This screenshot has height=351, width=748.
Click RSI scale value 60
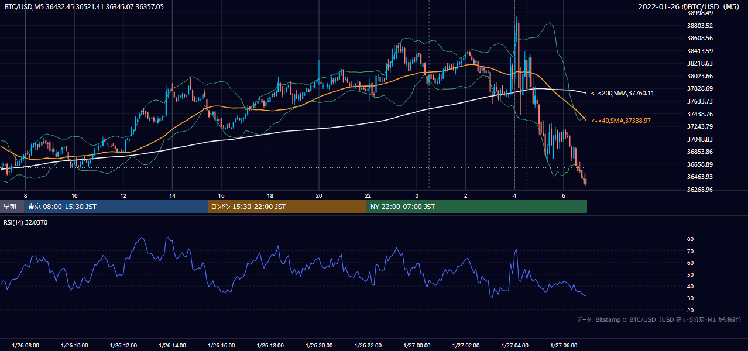click(x=691, y=263)
